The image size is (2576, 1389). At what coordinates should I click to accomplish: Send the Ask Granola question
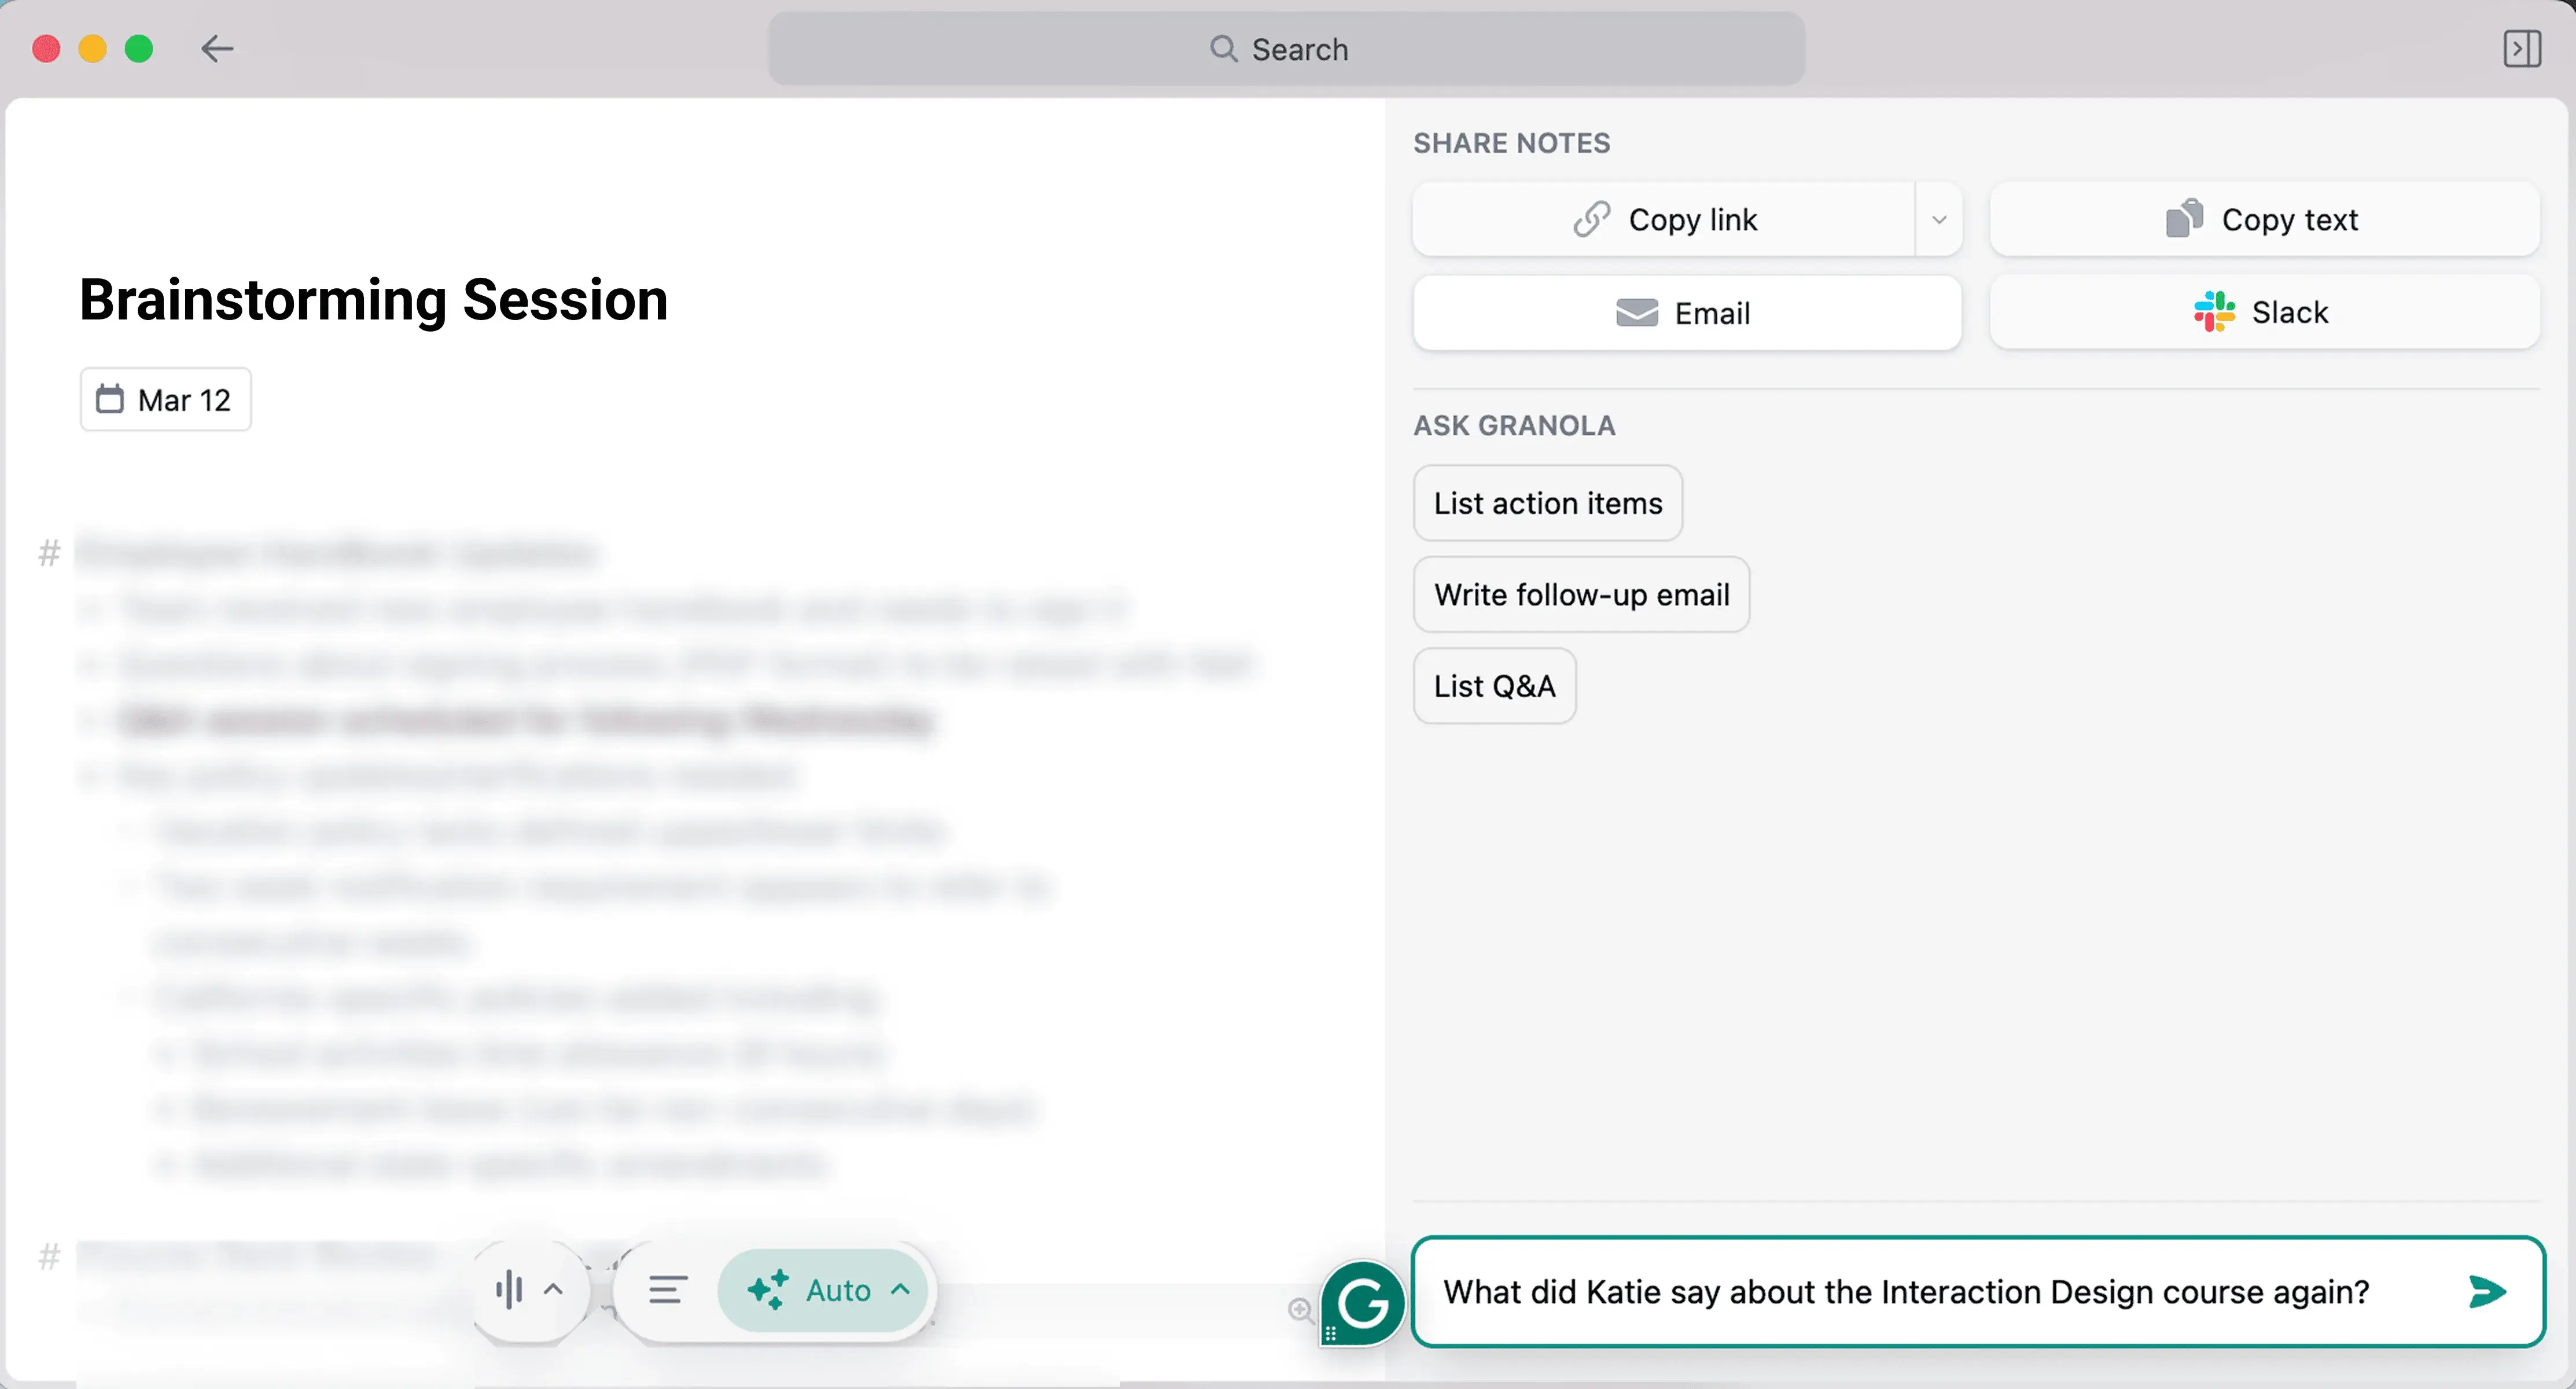click(2486, 1292)
